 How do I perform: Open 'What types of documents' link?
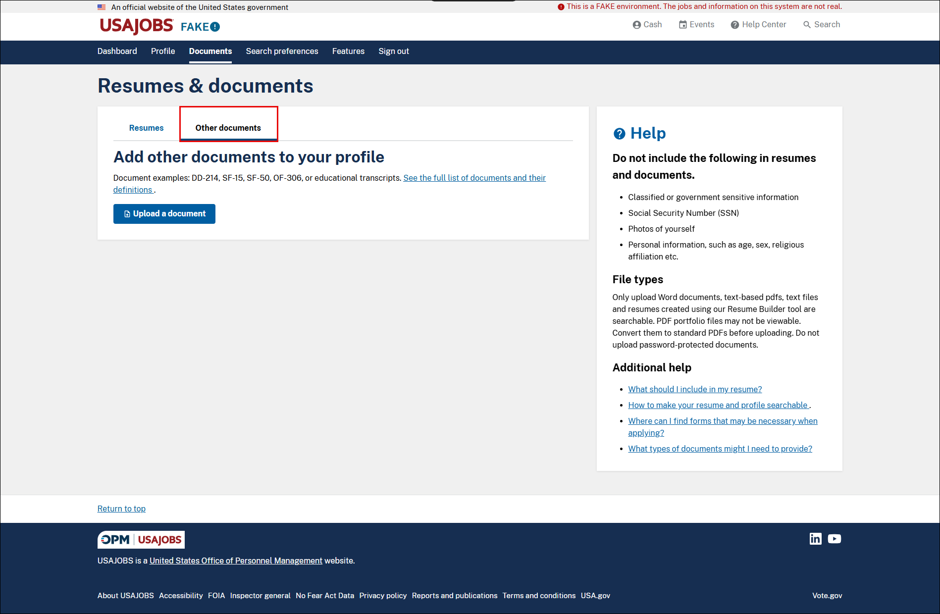pos(720,449)
